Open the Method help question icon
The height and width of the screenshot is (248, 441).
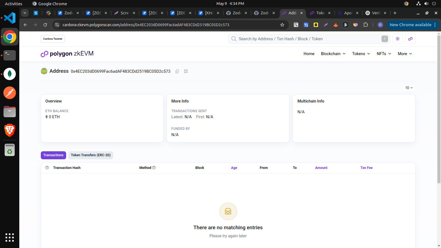point(154,168)
